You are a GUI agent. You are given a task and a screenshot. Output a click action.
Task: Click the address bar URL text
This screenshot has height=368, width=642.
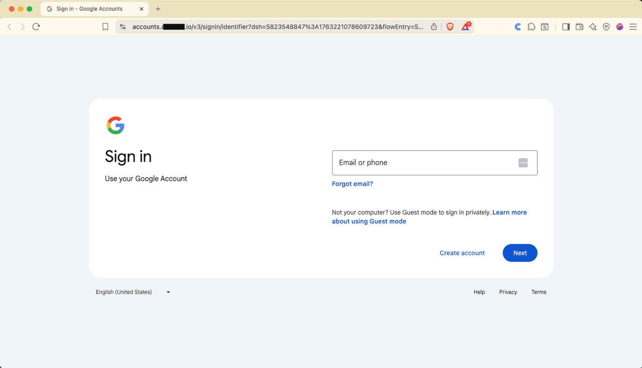[278, 27]
